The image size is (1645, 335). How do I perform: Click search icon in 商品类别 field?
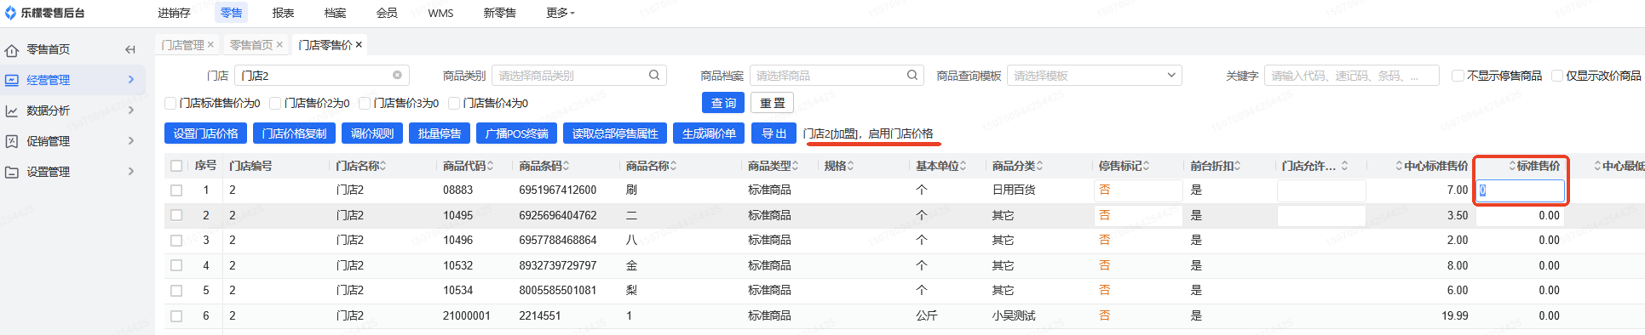(x=654, y=75)
